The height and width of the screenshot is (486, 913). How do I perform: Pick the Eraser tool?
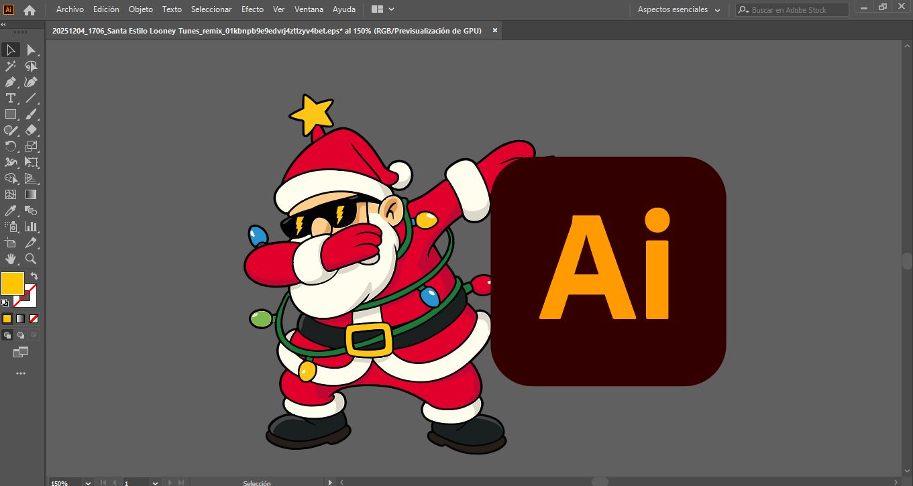coord(31,131)
